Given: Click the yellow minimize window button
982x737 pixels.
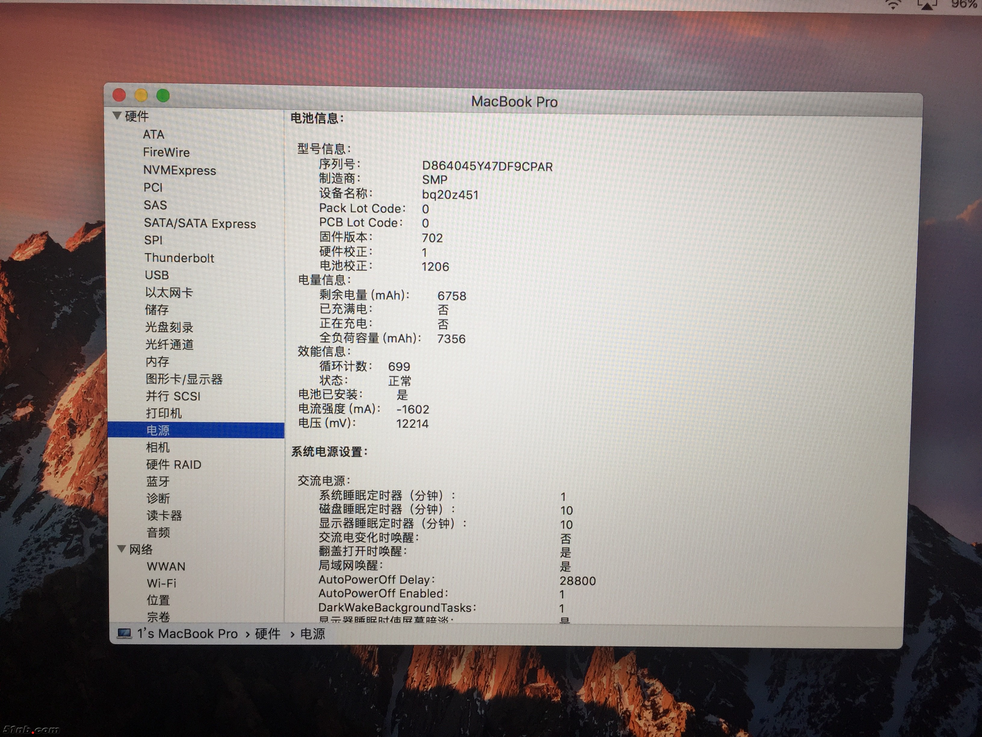Looking at the screenshot, I should click(141, 95).
